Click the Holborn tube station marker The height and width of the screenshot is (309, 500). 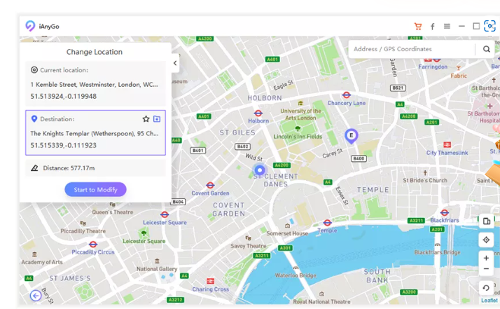coord(258,114)
